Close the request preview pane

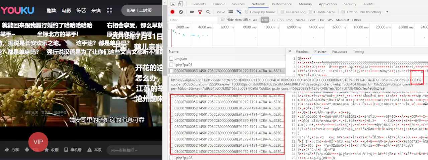290,51
